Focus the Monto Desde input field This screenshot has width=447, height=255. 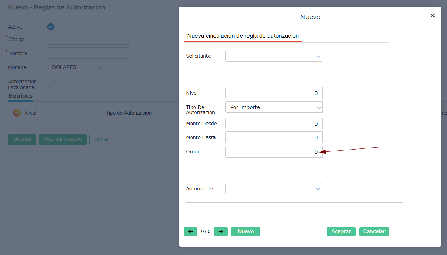pyautogui.click(x=274, y=124)
